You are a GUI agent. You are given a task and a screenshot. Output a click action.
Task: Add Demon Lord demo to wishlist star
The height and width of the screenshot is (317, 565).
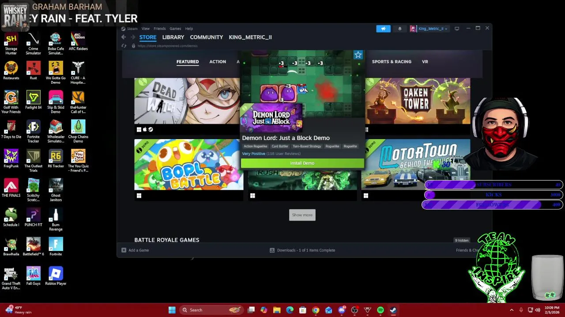(x=358, y=55)
